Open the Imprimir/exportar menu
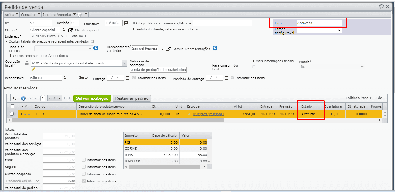This screenshot has height=192, width=395. [59, 14]
